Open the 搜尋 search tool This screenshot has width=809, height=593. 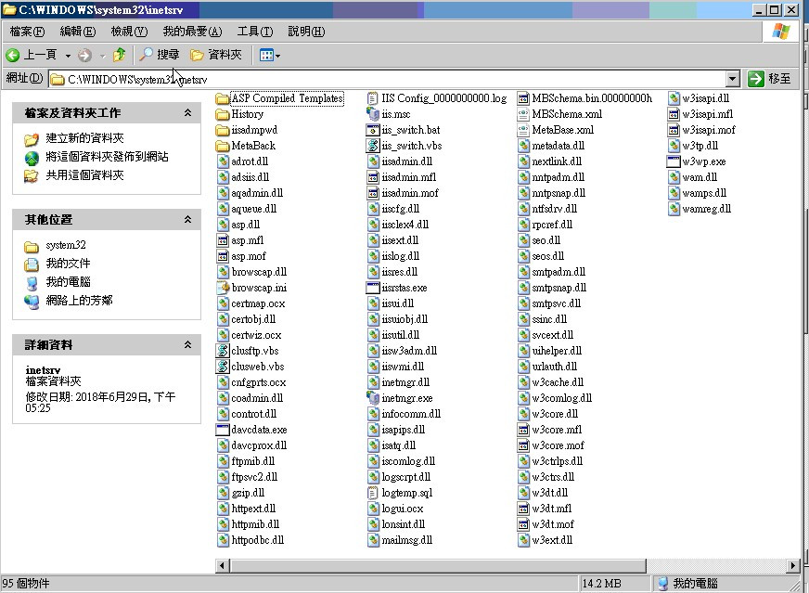160,54
